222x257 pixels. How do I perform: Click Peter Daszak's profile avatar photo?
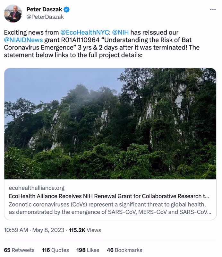click(x=13, y=13)
